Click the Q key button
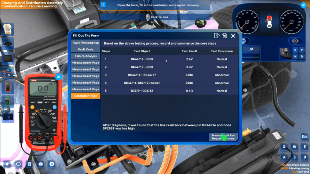The height and width of the screenshot is (174, 310). [284, 147]
